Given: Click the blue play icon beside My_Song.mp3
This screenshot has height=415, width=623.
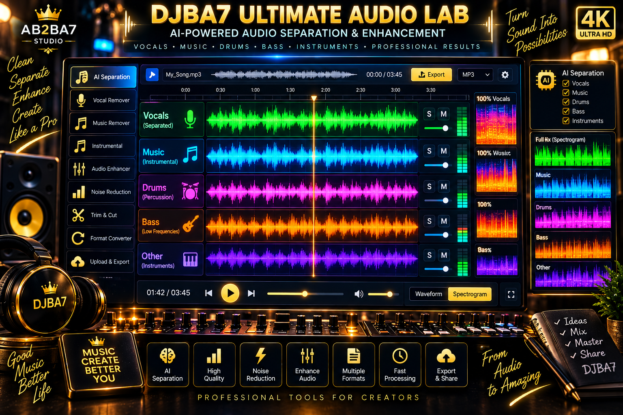Looking at the screenshot, I should [x=152, y=75].
